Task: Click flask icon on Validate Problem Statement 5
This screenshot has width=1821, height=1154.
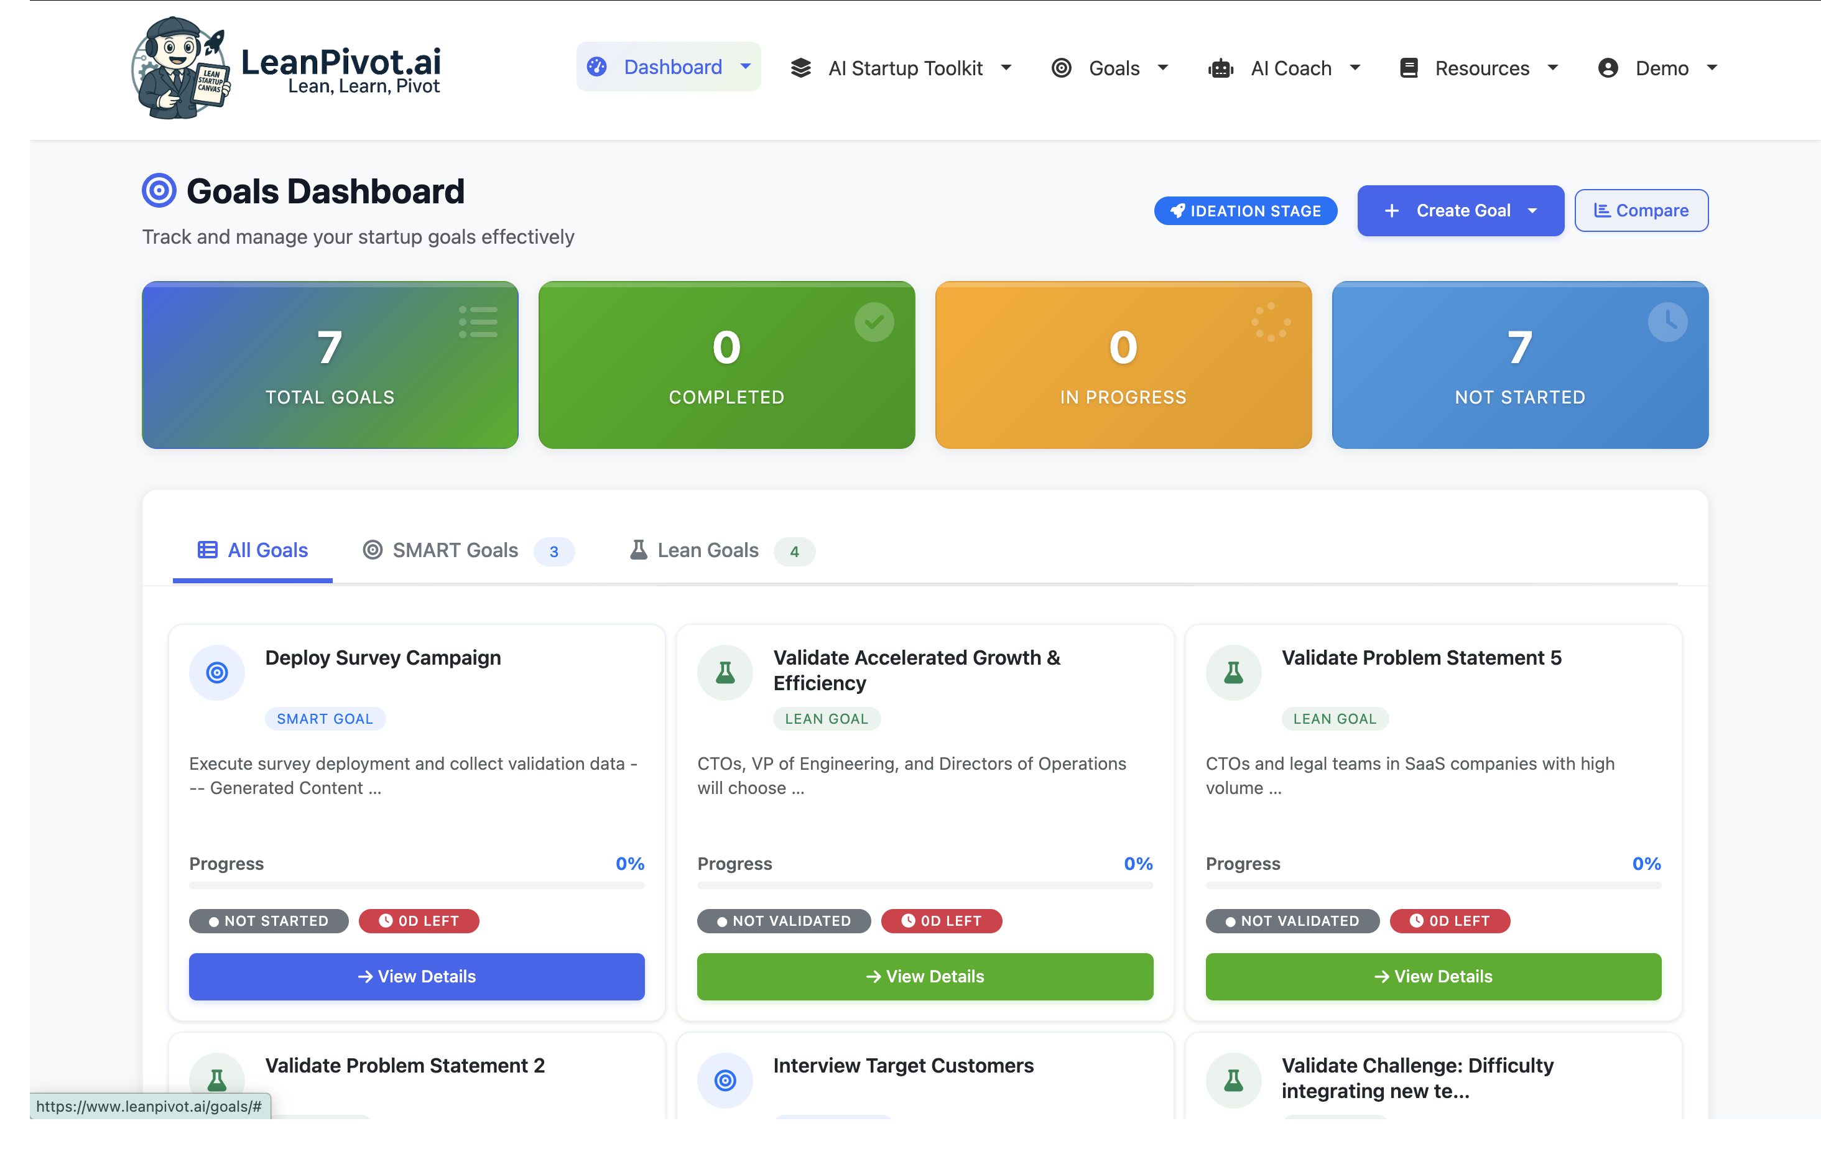Action: point(1233,672)
